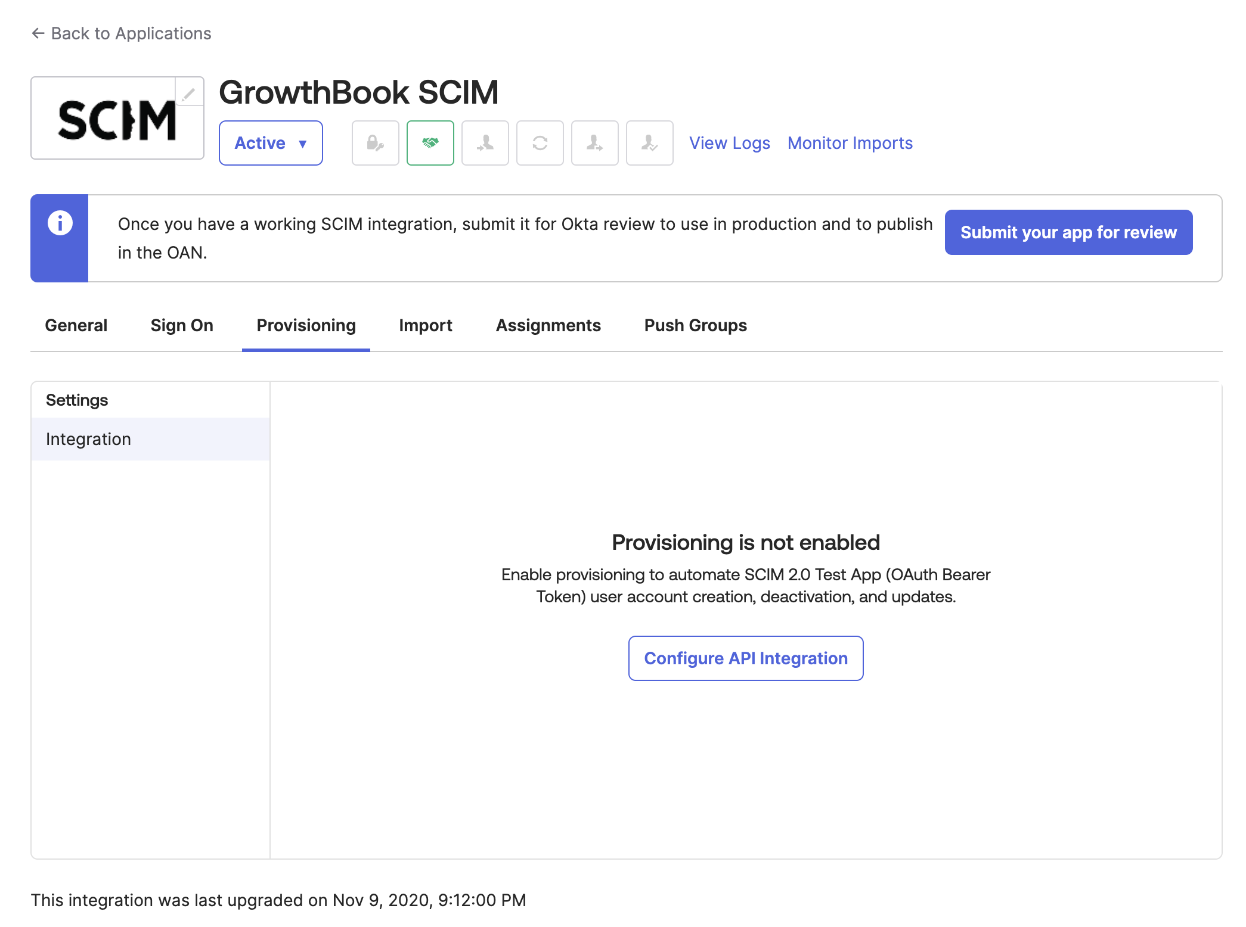Screen dimensions: 1246x927
Task: Open the Push Groups tab
Action: 696,325
